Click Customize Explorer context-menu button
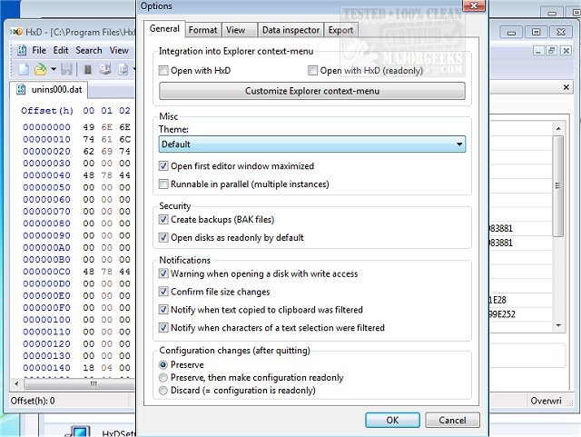581x437 pixels. [312, 91]
